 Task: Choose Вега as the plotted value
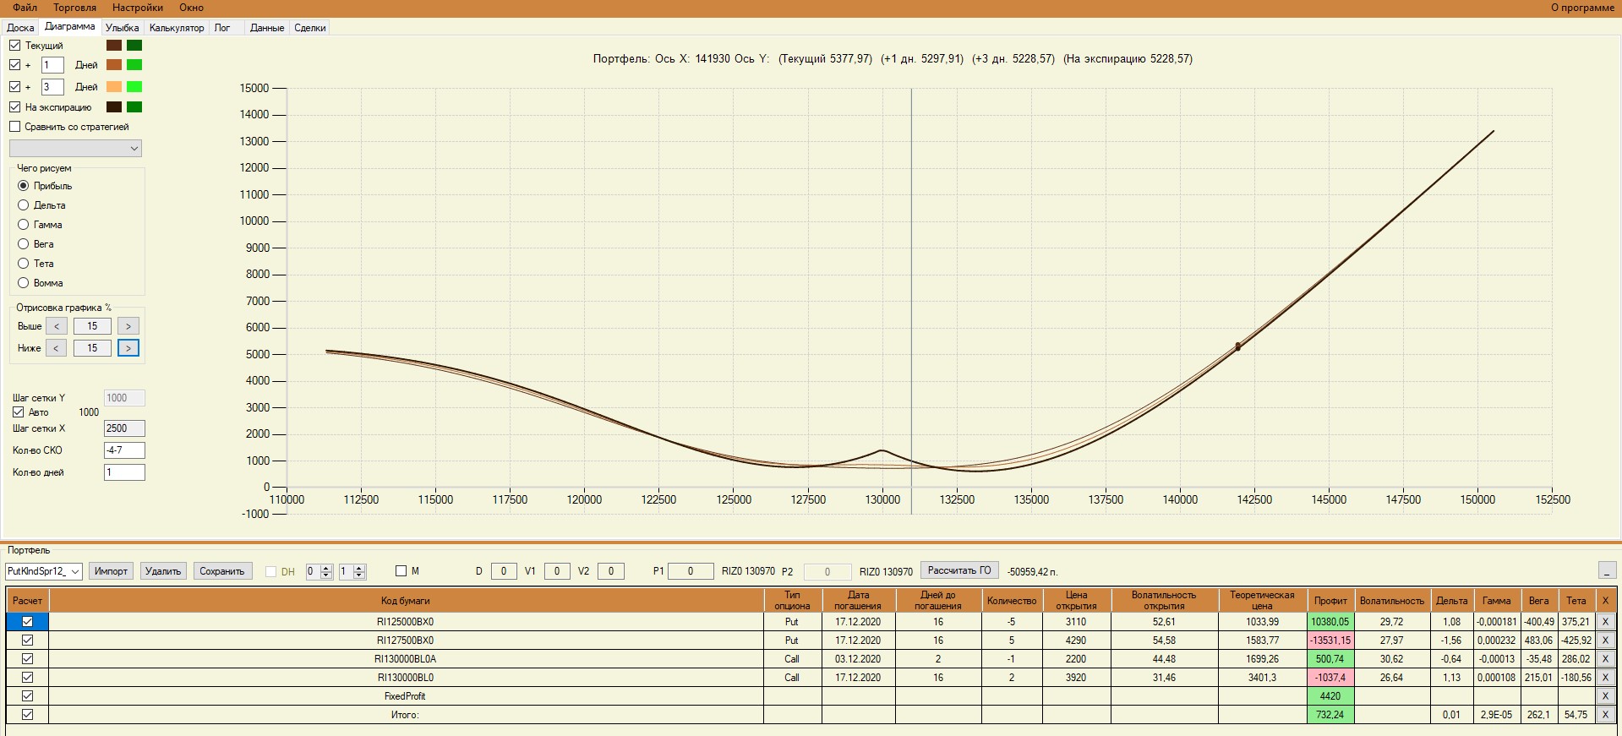click(x=24, y=244)
